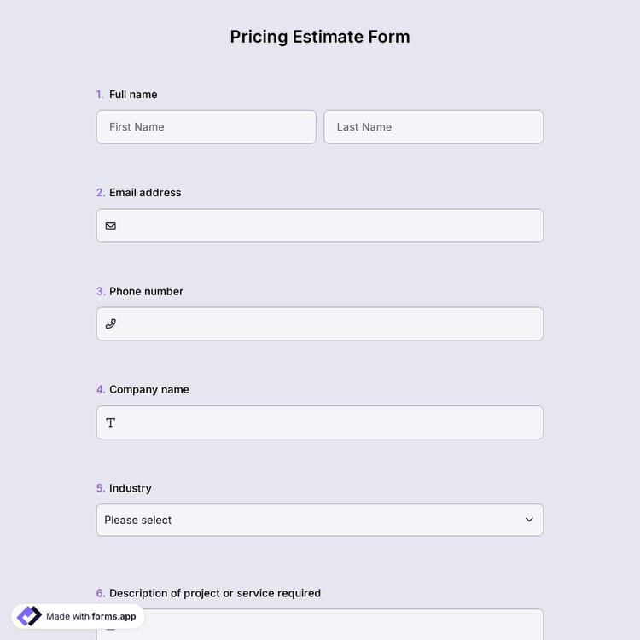The width and height of the screenshot is (640, 640).
Task: Click the phone handset icon
Action: [111, 324]
